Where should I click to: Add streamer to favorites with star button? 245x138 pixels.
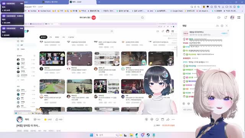click(x=48, y=119)
